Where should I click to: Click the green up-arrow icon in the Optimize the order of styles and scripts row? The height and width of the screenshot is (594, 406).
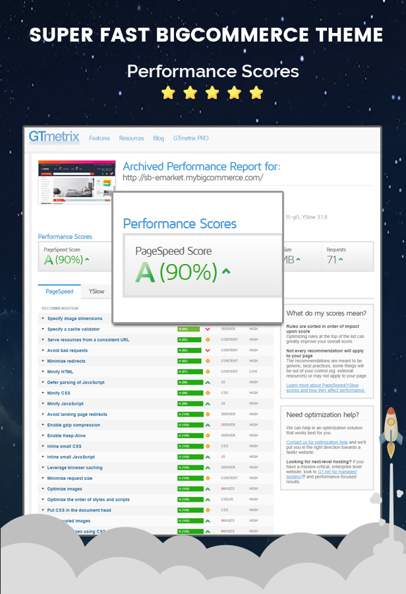coord(208,500)
